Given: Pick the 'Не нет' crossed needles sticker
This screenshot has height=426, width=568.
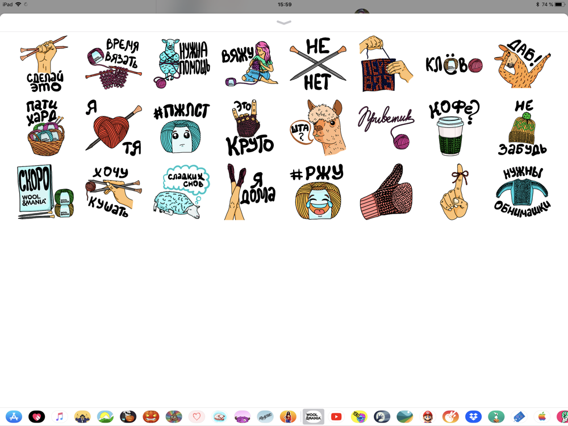Looking at the screenshot, I should point(318,64).
